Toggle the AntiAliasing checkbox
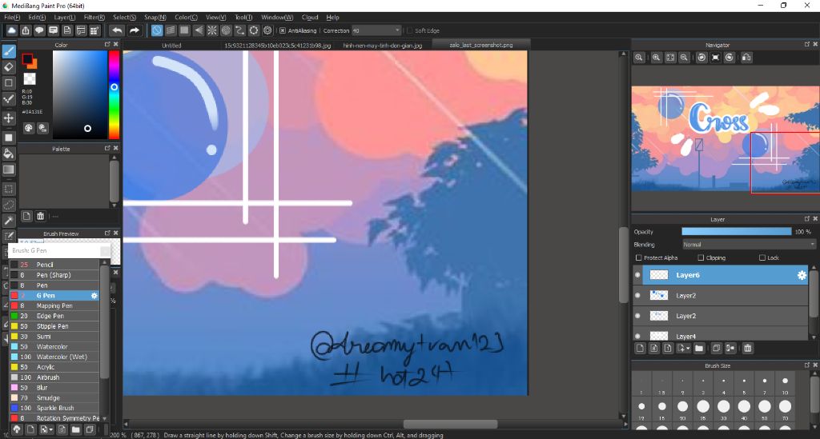Screen dimensions: 820x439 coord(283,31)
